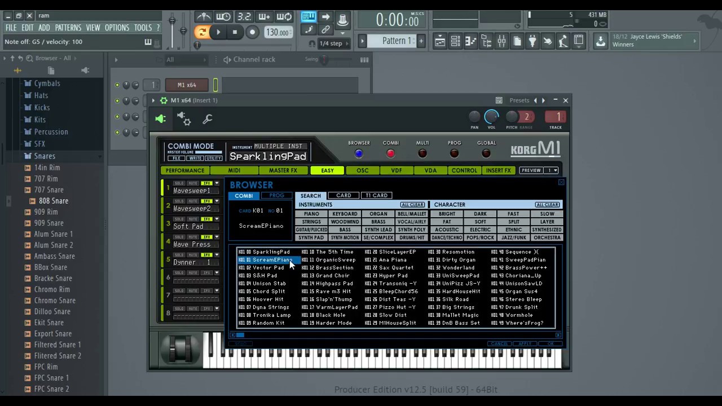Toggle MUTE on Wave Press timbre
This screenshot has height=406, width=722.
193,237
